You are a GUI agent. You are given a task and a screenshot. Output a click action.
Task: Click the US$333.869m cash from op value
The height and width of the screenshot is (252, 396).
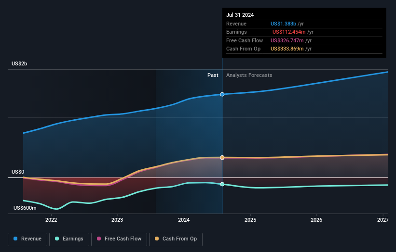click(x=287, y=49)
